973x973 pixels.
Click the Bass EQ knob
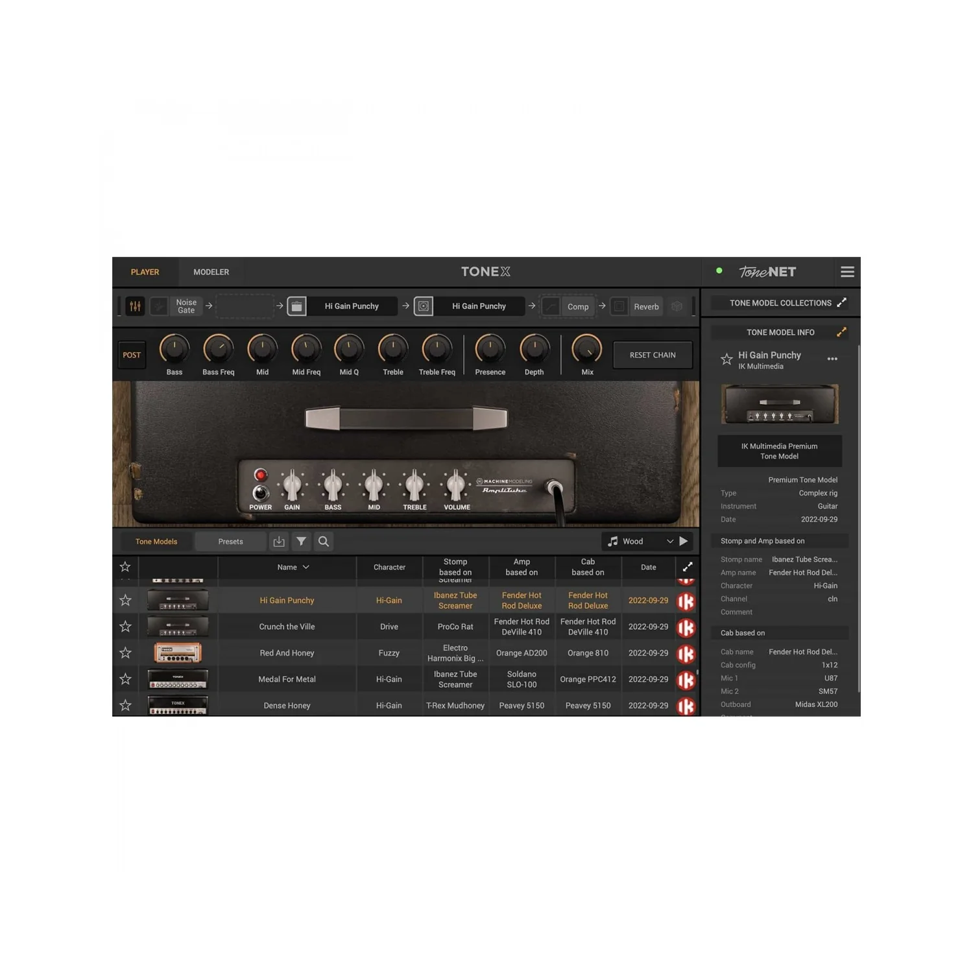174,349
